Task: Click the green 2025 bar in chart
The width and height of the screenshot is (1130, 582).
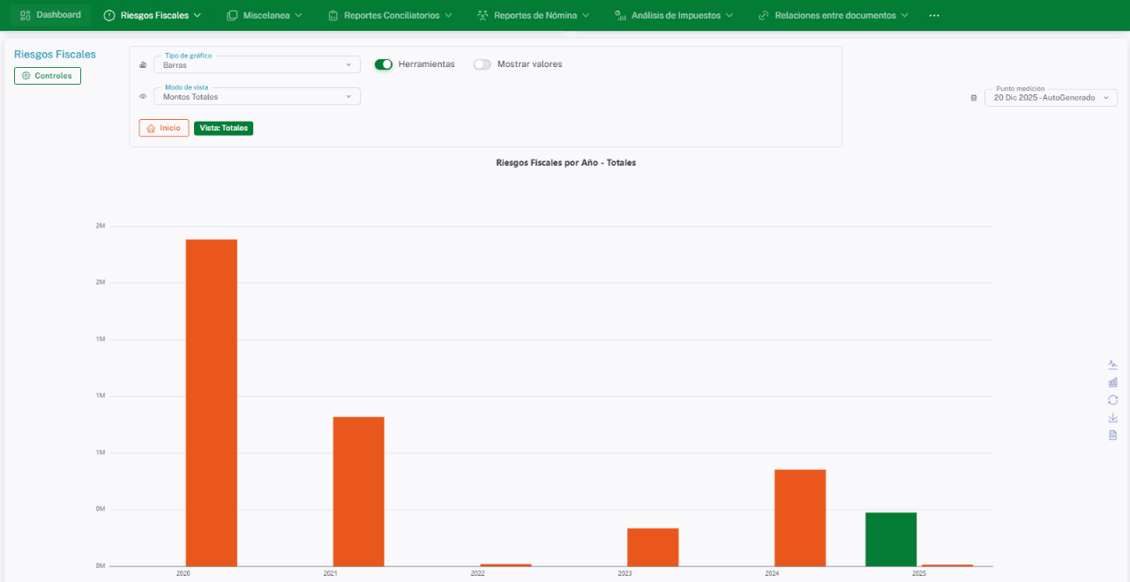Action: coord(890,539)
